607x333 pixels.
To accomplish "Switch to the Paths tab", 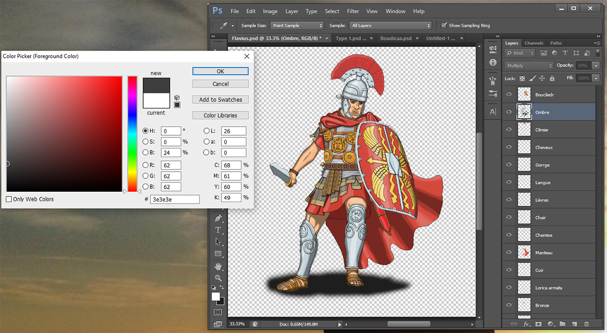I will click(x=556, y=43).
